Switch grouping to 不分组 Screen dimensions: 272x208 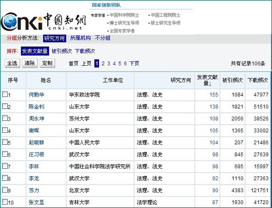[x=103, y=38]
